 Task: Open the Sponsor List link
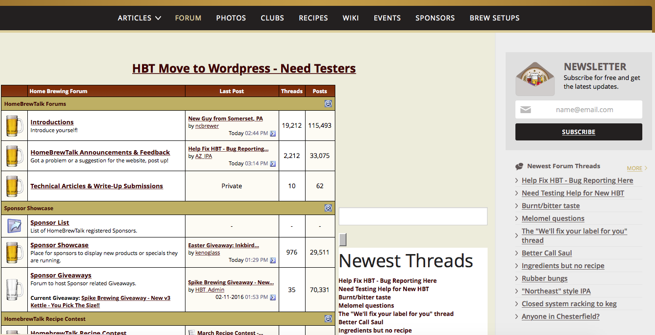click(50, 223)
